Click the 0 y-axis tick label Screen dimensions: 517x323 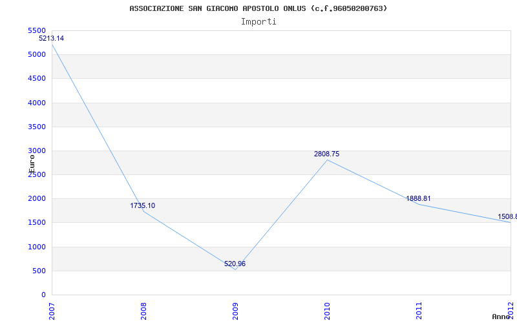(43, 295)
